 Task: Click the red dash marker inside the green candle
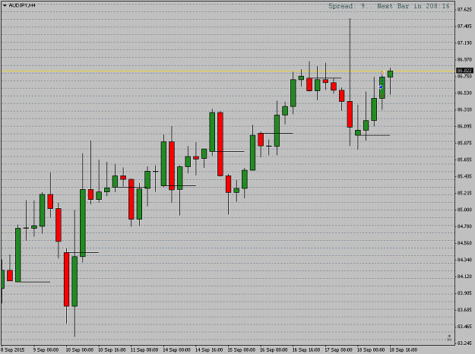tap(382, 96)
